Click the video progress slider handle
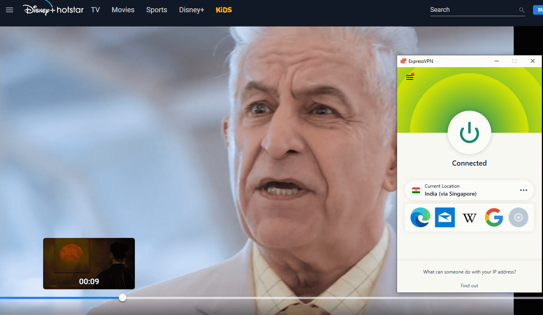This screenshot has width=543, height=315. click(x=123, y=298)
